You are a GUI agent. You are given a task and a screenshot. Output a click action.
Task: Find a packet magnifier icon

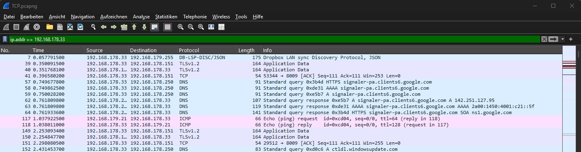(93, 27)
